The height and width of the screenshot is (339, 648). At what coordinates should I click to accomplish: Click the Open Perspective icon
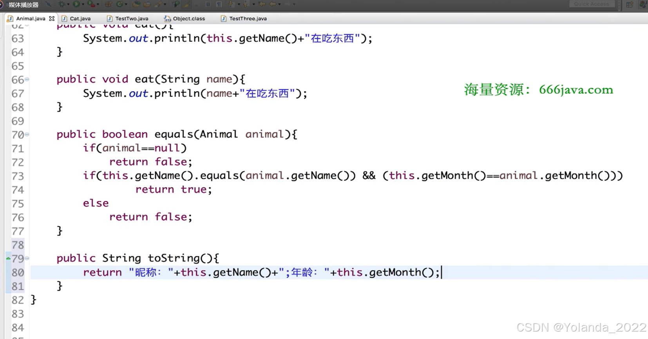(630, 4)
